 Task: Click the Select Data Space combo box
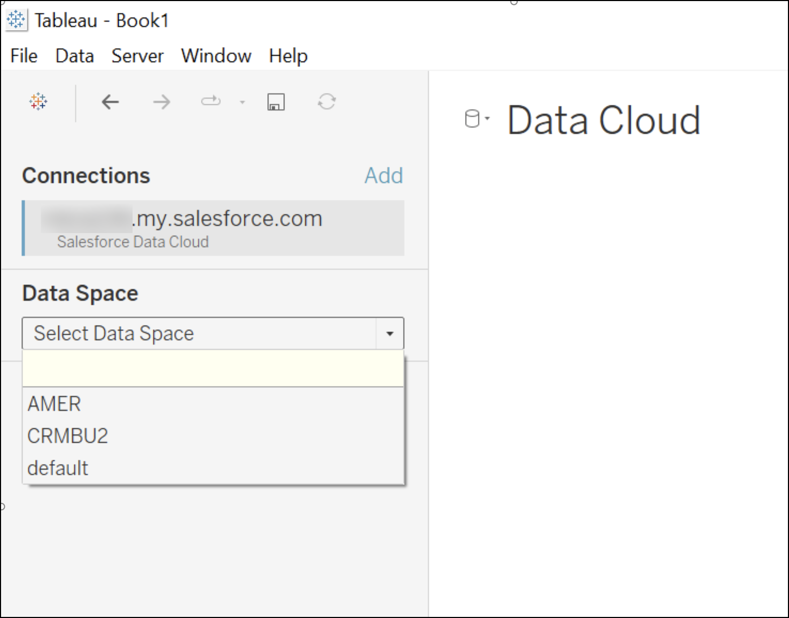coord(213,334)
